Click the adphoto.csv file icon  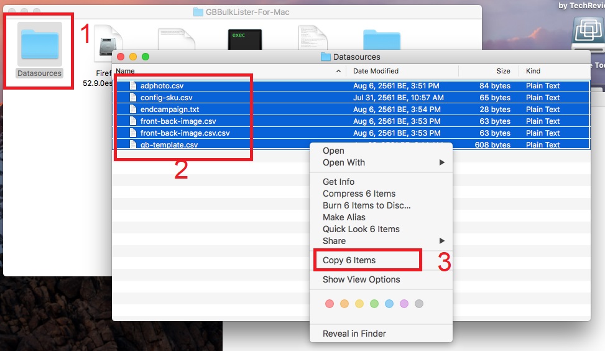tap(132, 86)
